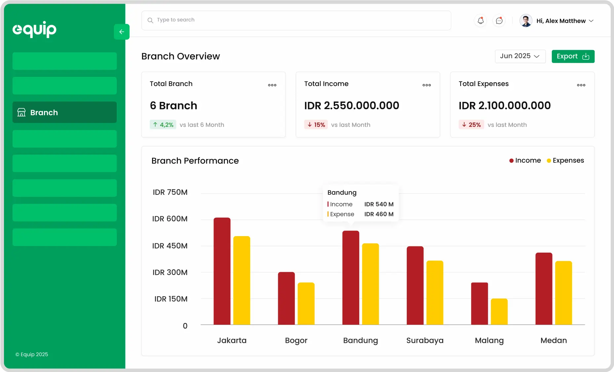Select Bandung's red Income bar
This screenshot has height=372, width=614.
coord(351,278)
